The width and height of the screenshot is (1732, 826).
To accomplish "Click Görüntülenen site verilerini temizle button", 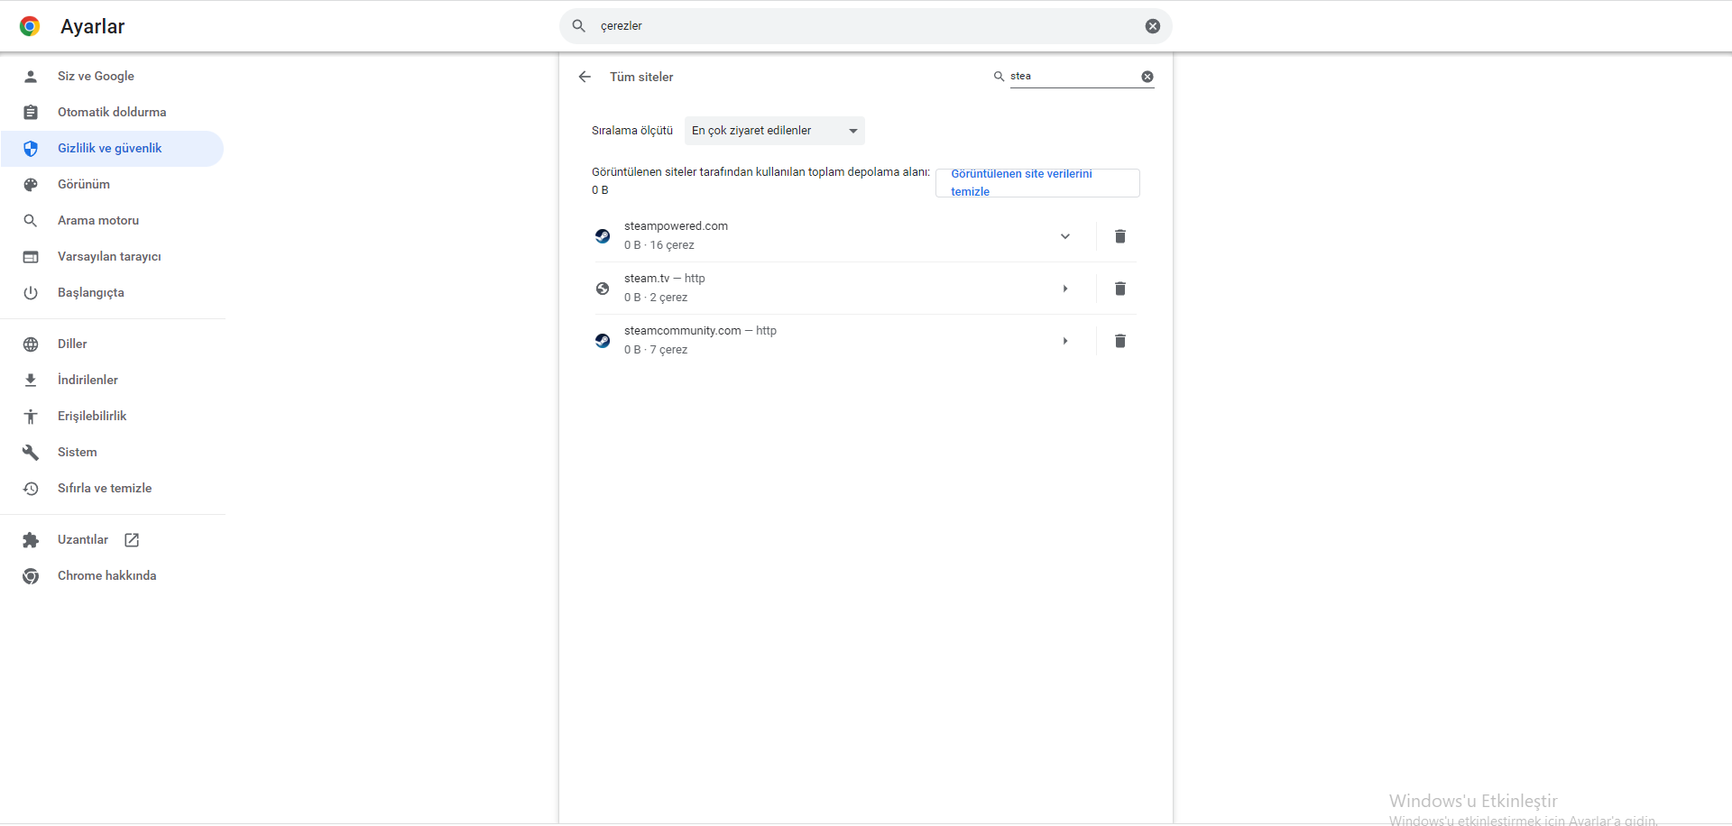I will point(1037,183).
